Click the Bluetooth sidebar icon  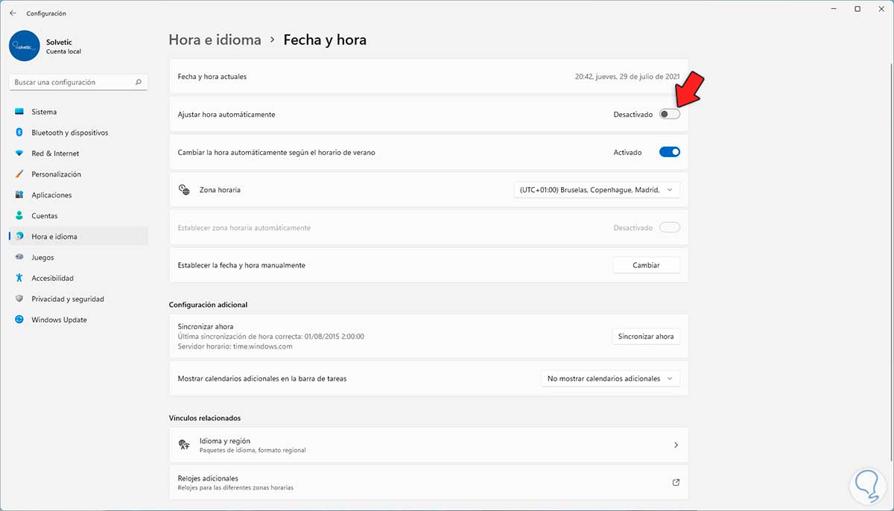19,133
